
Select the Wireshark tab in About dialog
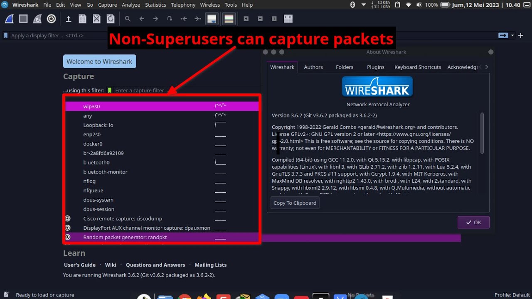pyautogui.click(x=282, y=67)
